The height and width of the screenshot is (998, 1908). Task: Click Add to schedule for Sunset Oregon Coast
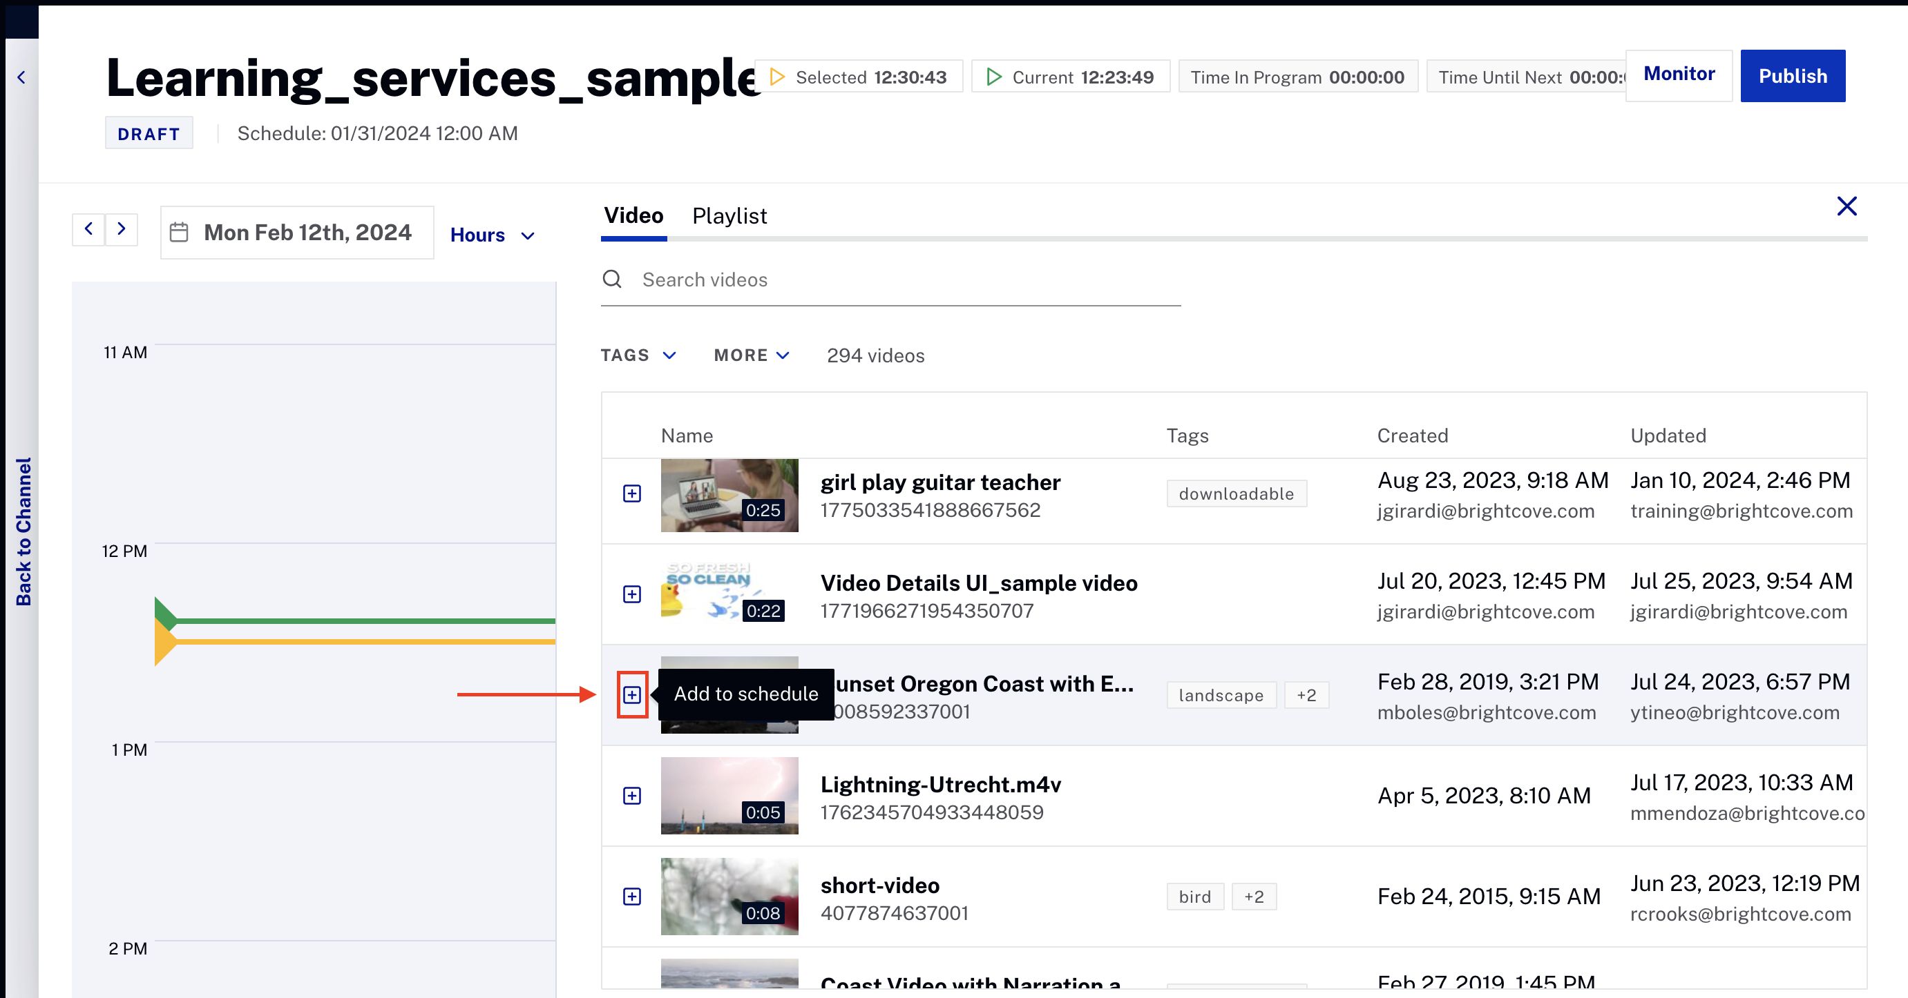(x=631, y=695)
